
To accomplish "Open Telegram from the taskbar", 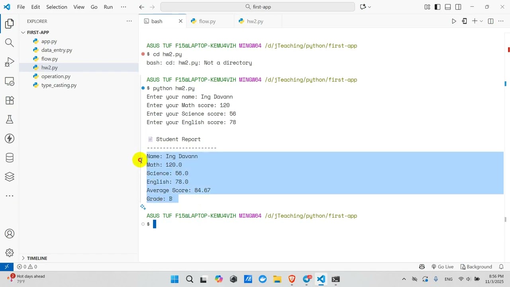I will 307,279.
